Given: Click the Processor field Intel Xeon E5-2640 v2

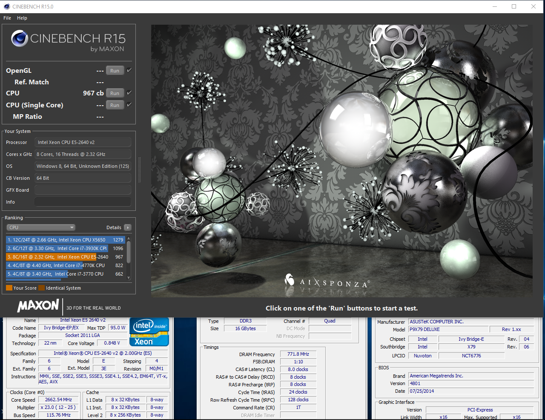Looking at the screenshot, I should click(x=83, y=142).
